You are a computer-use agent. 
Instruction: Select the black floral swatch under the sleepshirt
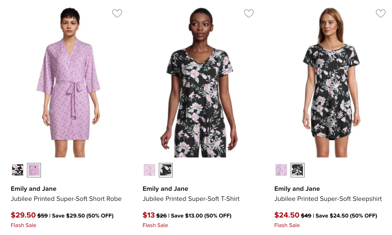pos(298,170)
